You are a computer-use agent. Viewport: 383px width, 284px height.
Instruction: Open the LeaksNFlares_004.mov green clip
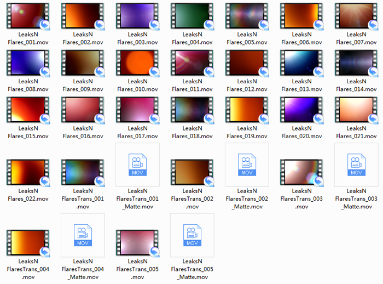click(x=191, y=16)
